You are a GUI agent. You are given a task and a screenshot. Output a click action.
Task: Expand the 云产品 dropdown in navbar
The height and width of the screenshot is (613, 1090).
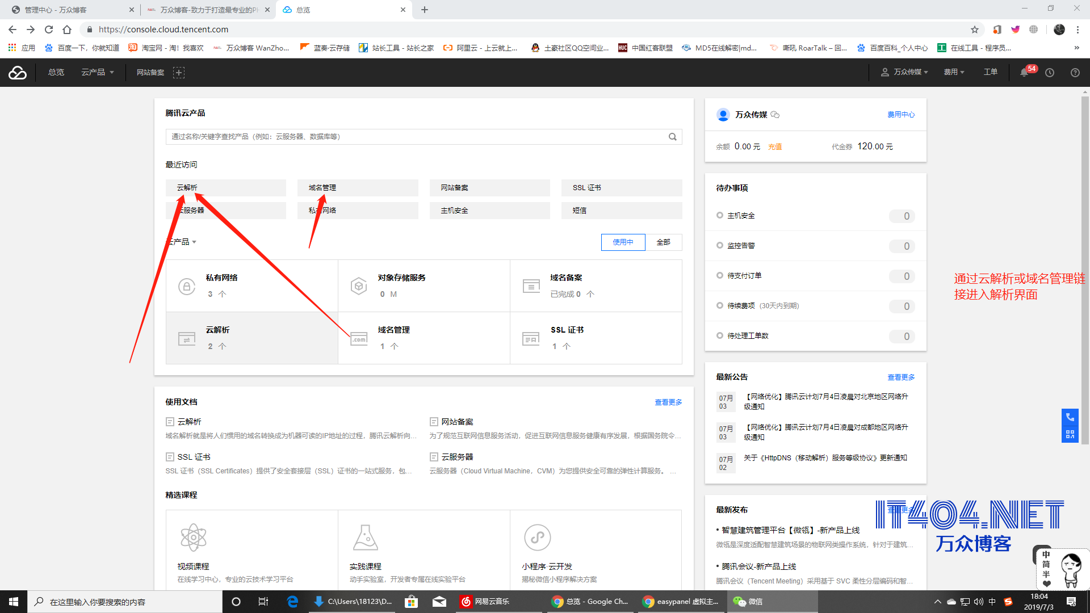point(98,72)
